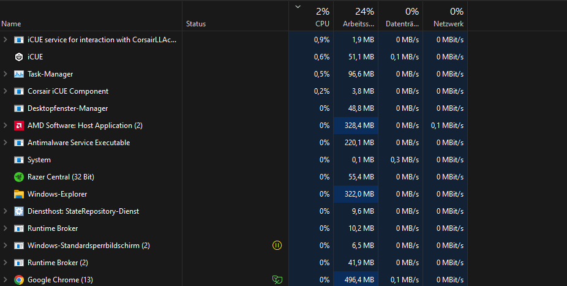Click the sort direction arrow above CPU
The height and width of the screenshot is (286, 567).
pyautogui.click(x=298, y=7)
